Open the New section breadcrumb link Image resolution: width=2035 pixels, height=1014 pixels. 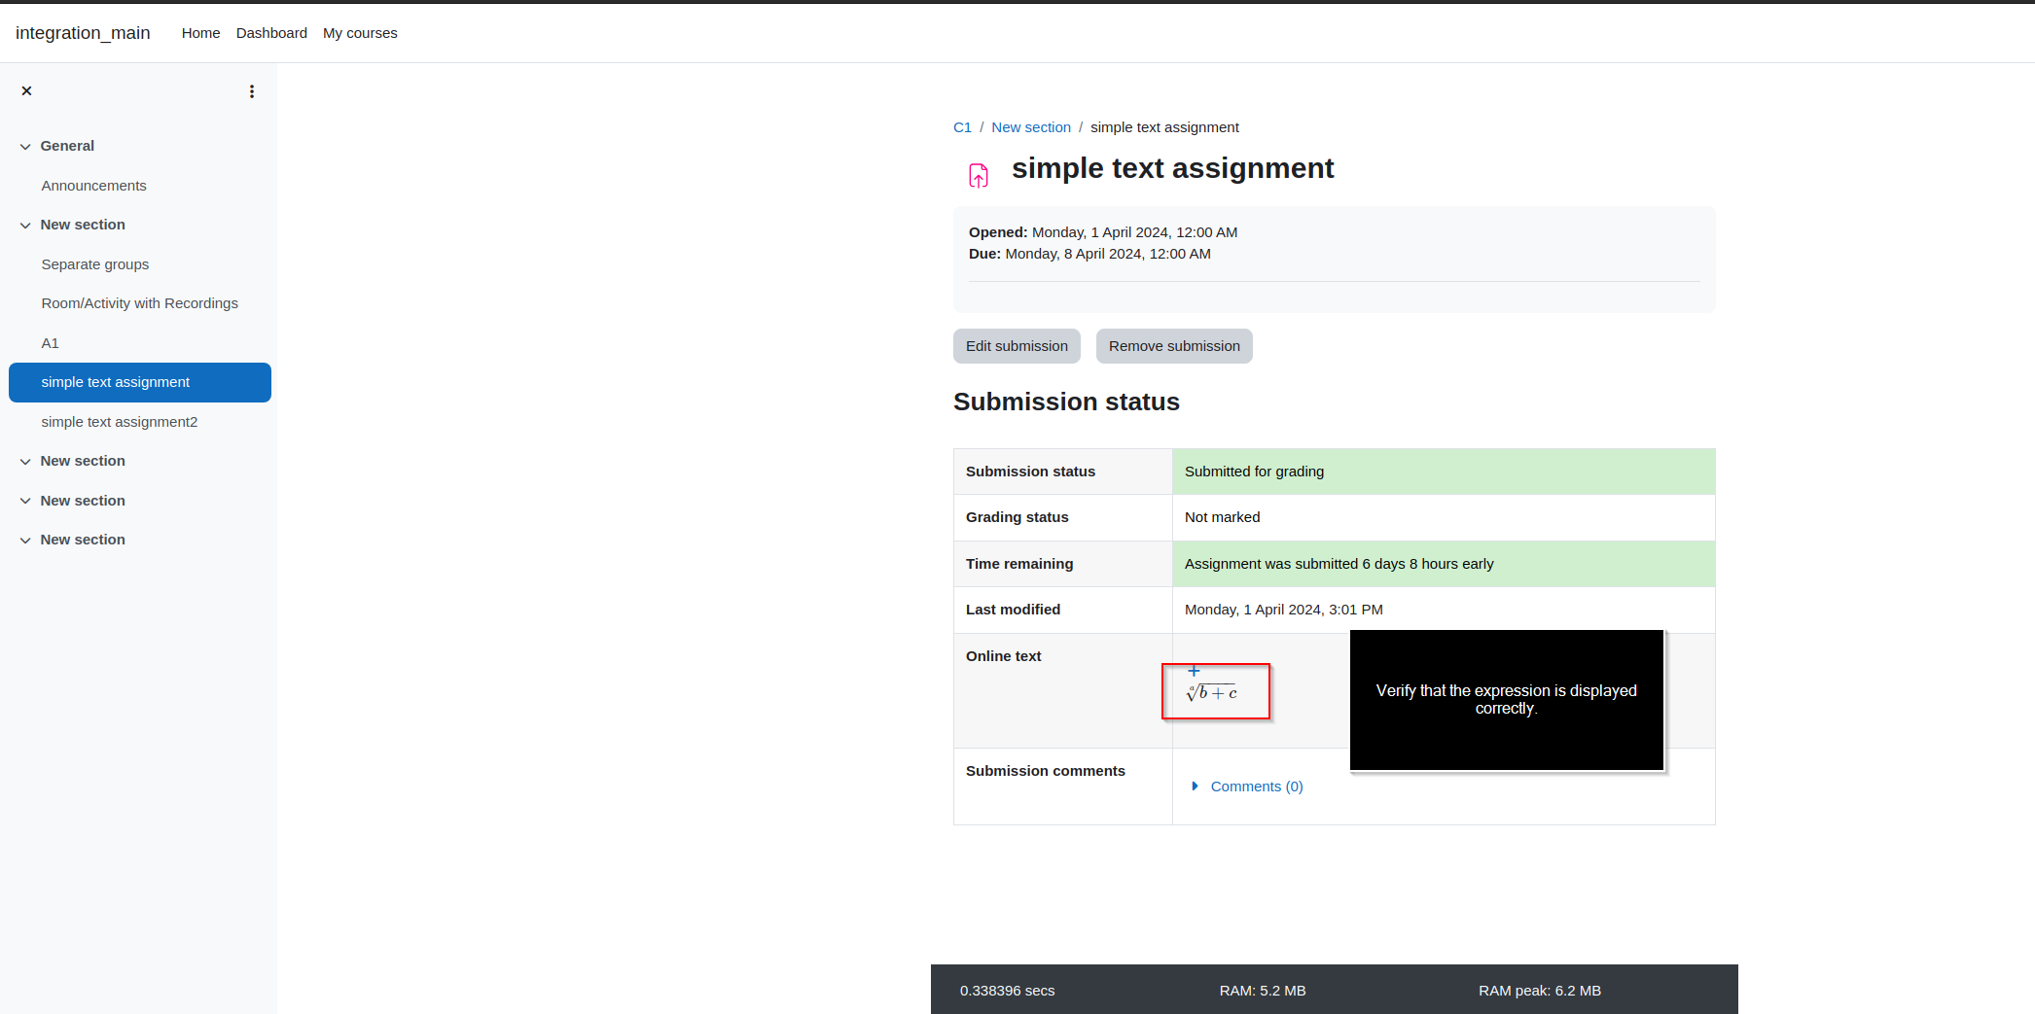[x=1031, y=127]
